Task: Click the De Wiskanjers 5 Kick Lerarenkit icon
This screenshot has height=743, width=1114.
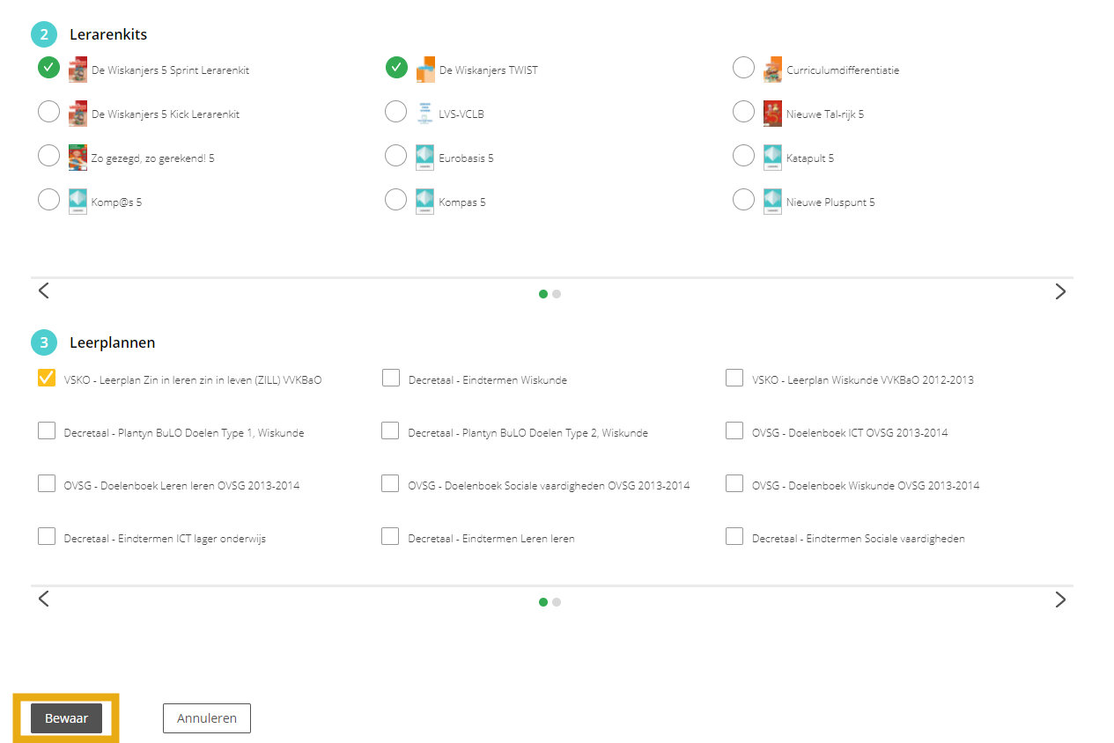Action: click(x=77, y=114)
